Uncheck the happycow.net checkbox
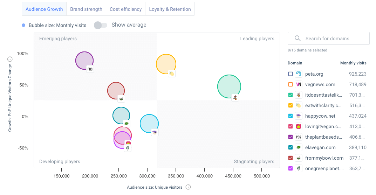Viewport: 376px width, 195px height. point(290,116)
